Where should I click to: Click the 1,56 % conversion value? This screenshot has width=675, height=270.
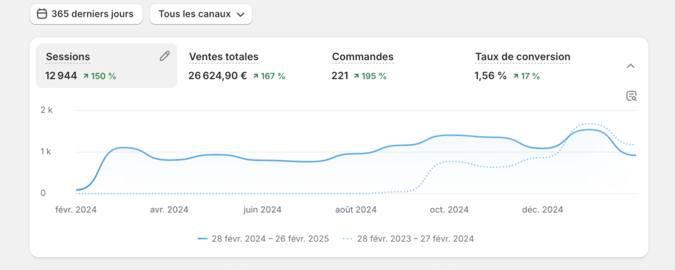click(490, 76)
